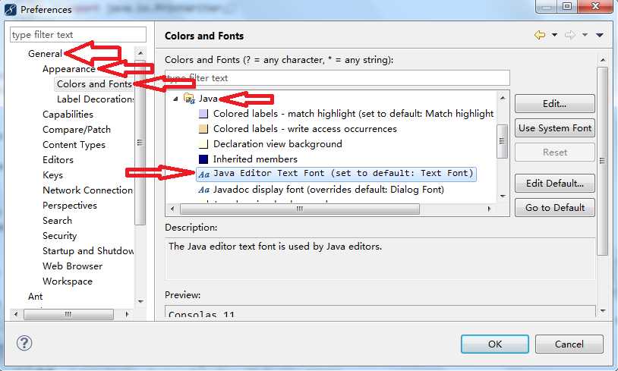Click left tree horizontal scrollbar thumb
Screen dimensions: 618x371
pos(68,314)
